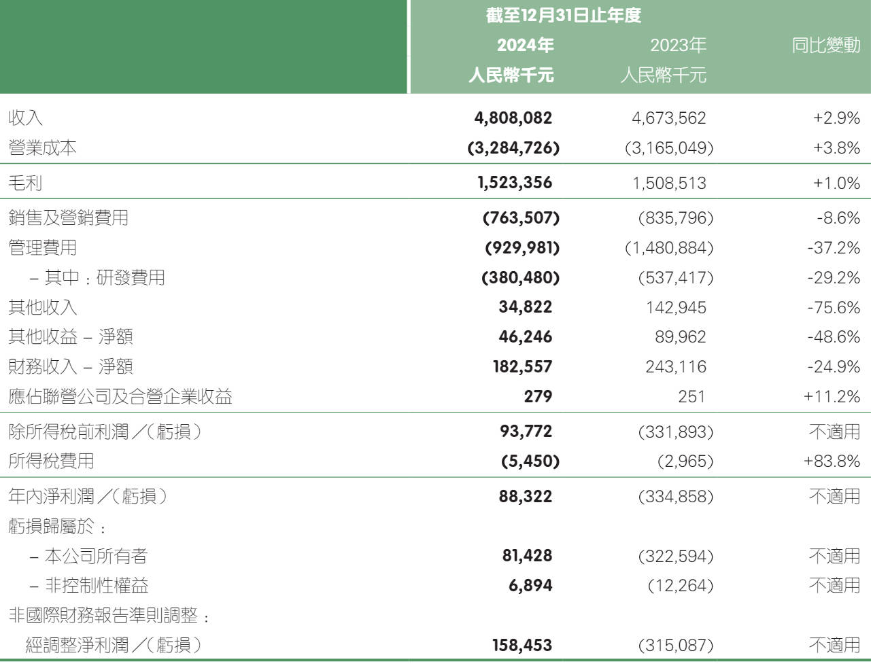Select the value 182,557

pos(522,366)
